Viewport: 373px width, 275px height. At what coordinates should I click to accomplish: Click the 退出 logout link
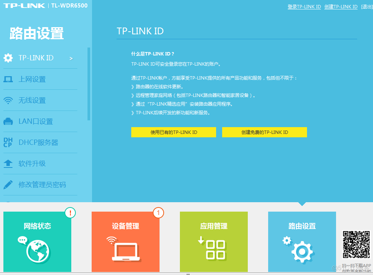(x=367, y=7)
